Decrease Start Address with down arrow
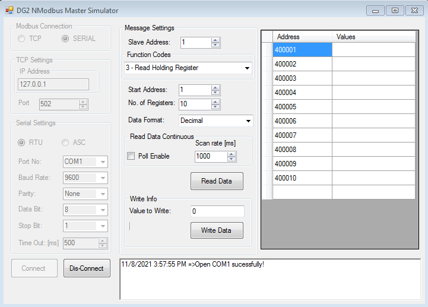 [x=215, y=93]
